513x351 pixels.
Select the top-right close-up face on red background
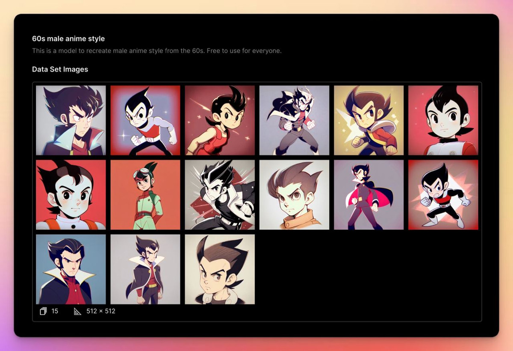(443, 120)
